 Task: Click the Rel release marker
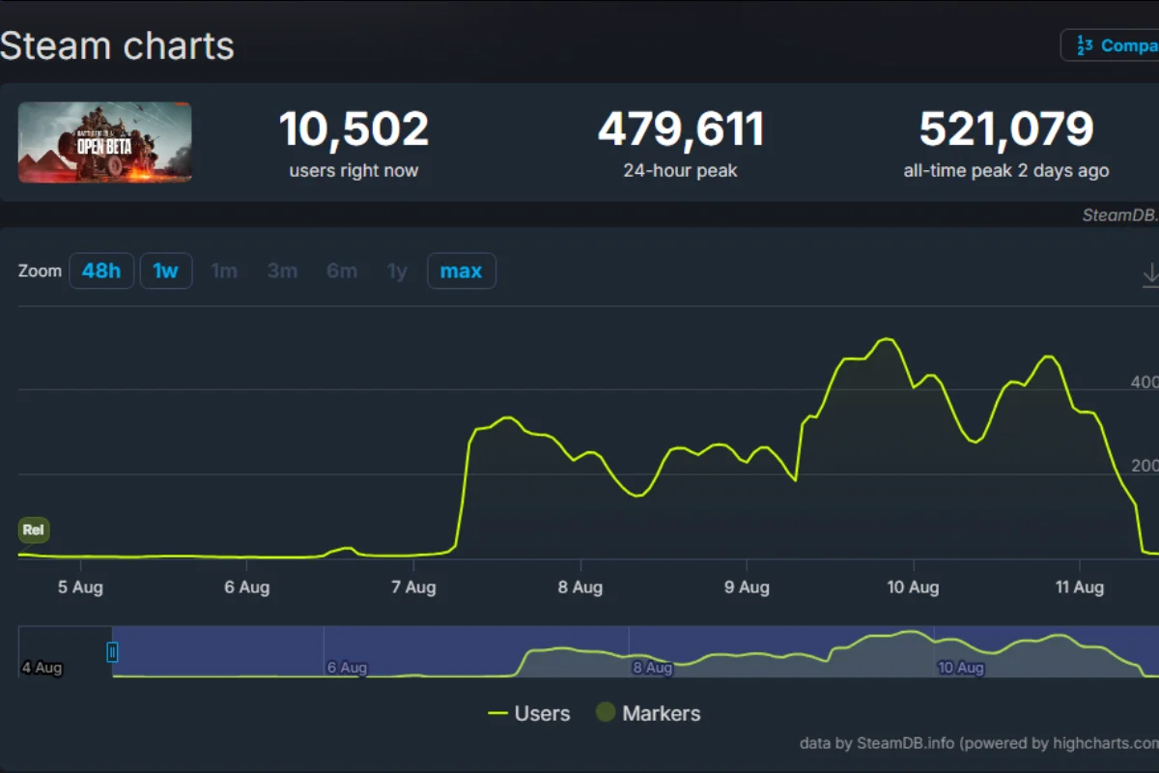click(33, 530)
